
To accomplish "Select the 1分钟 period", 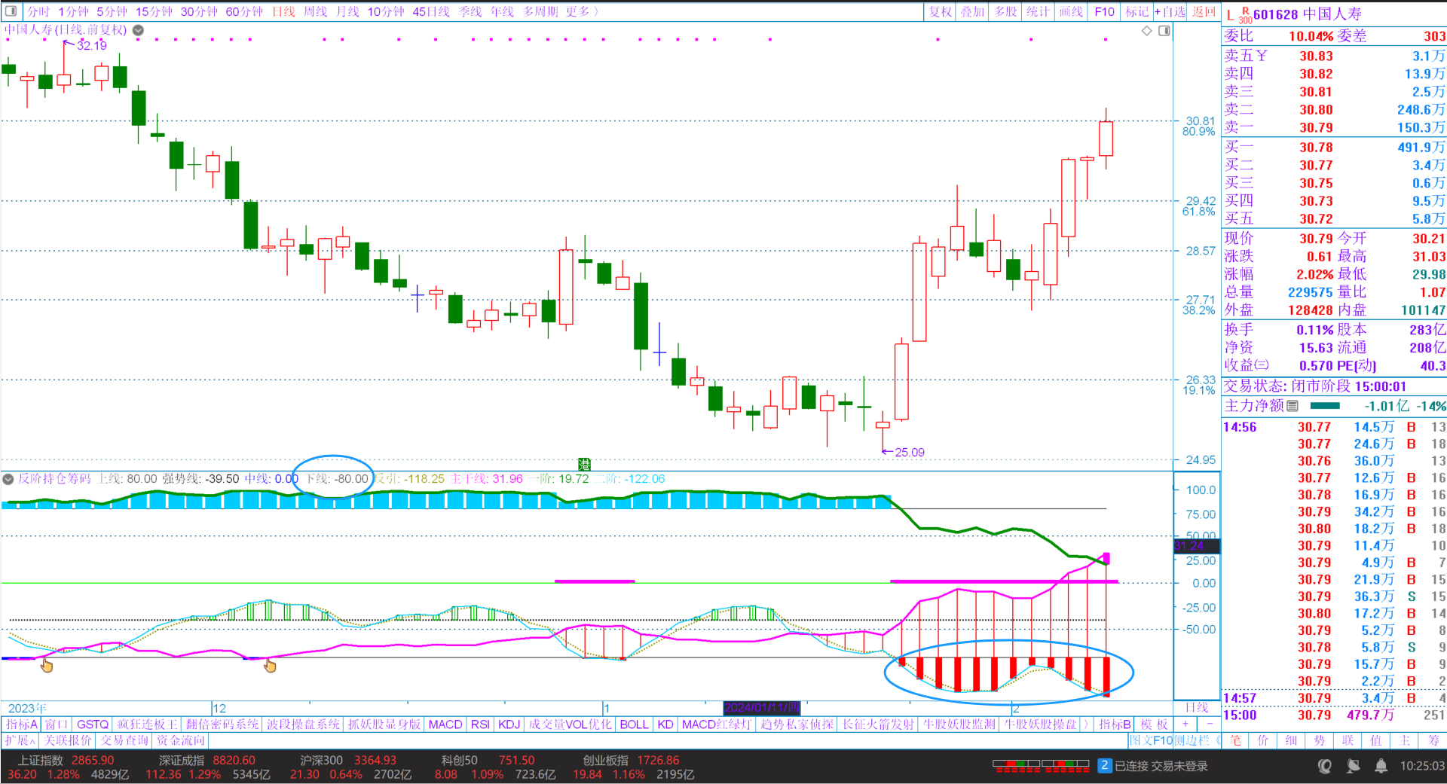I will [x=73, y=11].
